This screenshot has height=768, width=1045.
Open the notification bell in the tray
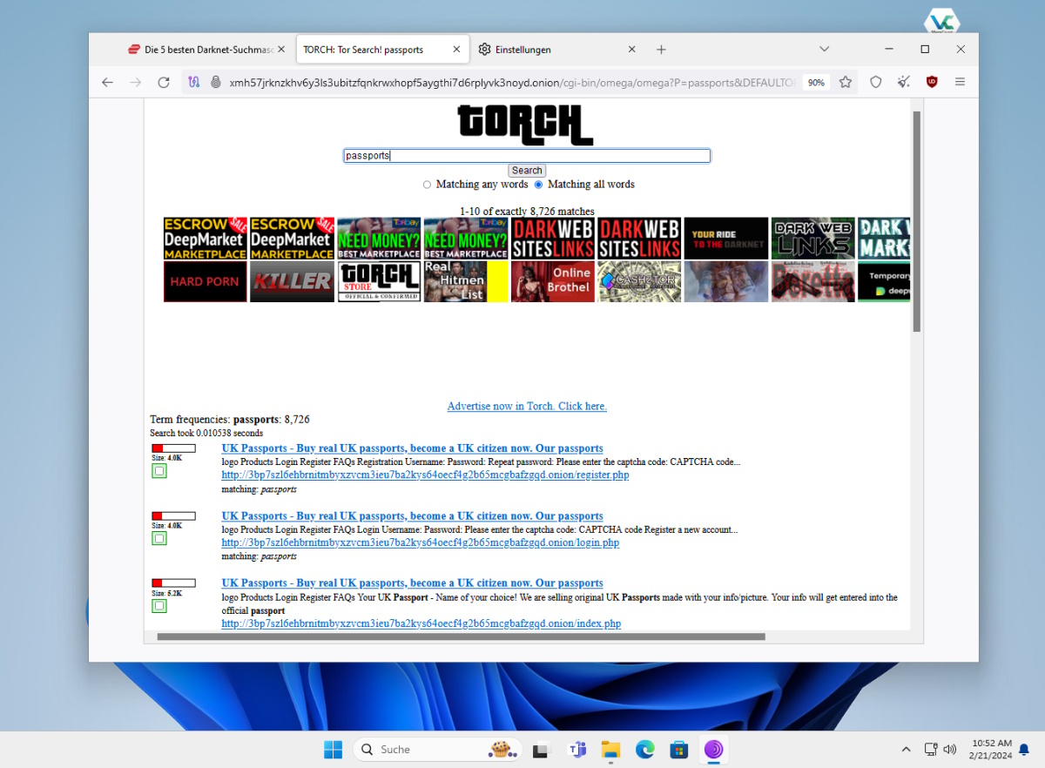point(1024,749)
